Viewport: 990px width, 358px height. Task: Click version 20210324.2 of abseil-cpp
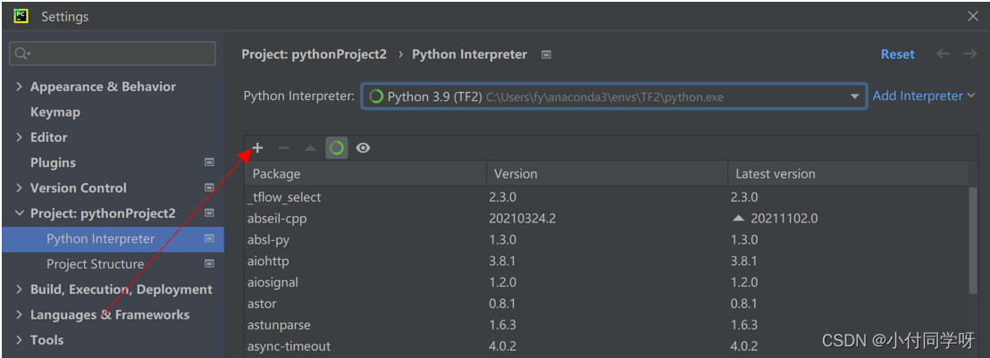pos(522,219)
